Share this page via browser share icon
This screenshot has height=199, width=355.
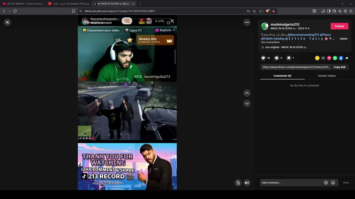[261, 11]
